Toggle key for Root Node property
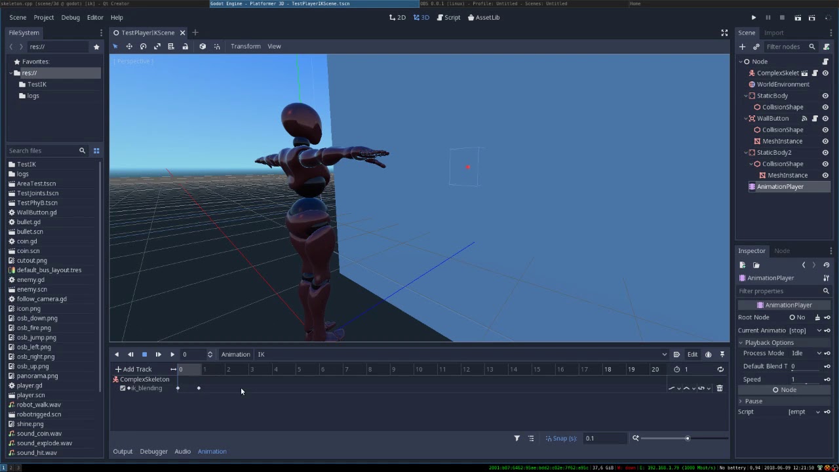Image resolution: width=839 pixels, height=472 pixels. 827,317
